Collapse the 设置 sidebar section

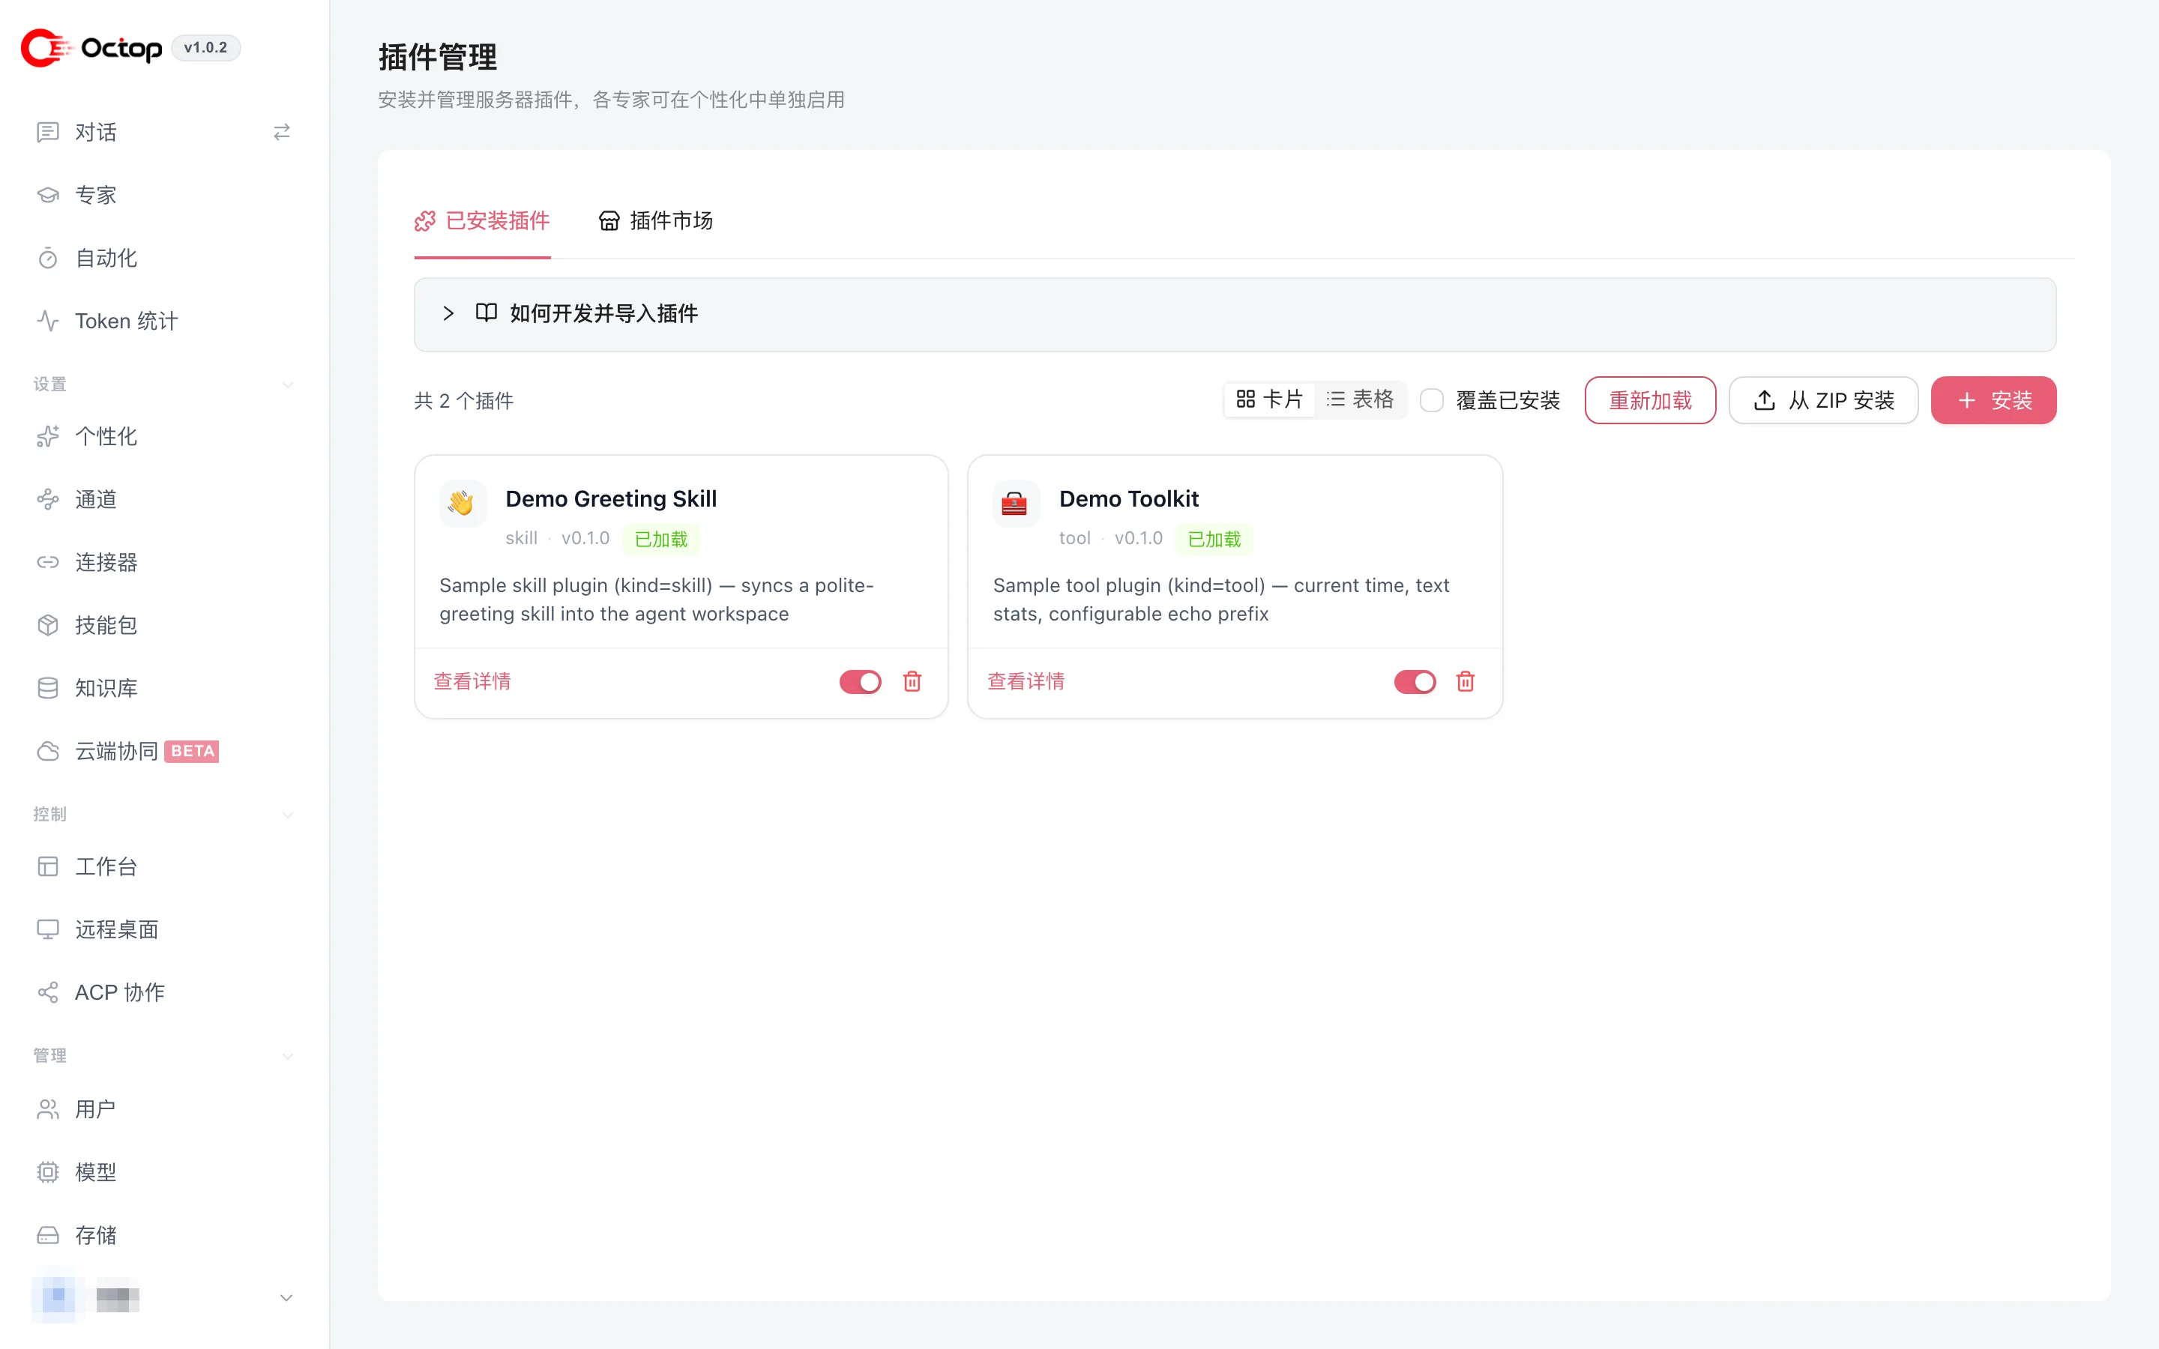(287, 384)
